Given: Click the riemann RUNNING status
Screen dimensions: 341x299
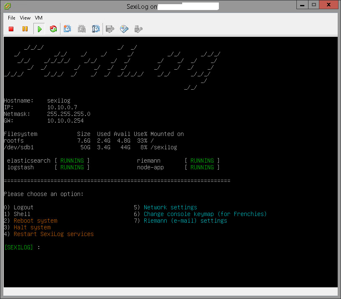Looking at the screenshot, I should coord(202,161).
